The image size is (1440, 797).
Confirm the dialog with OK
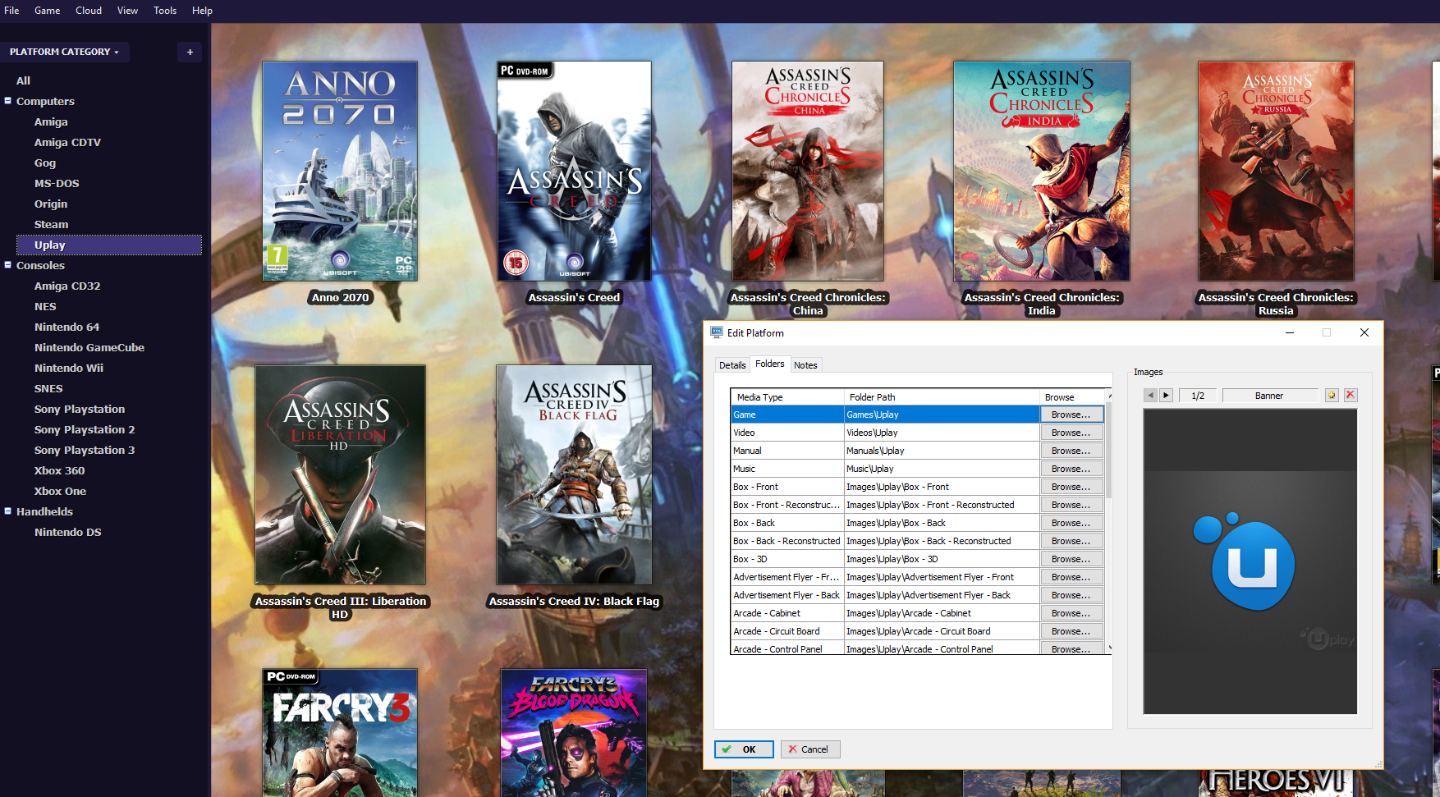(x=744, y=749)
